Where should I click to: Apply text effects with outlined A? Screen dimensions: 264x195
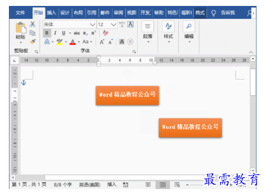click(x=47, y=41)
